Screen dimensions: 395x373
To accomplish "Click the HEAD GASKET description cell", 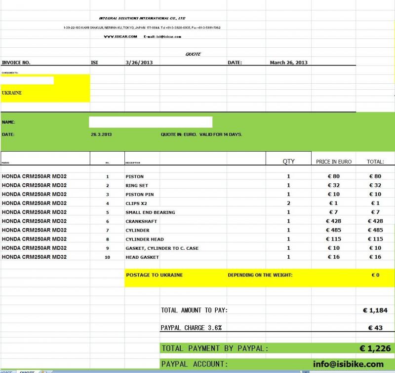I will [x=142, y=257].
